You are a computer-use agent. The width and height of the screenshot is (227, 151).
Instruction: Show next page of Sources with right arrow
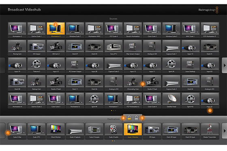tap(225, 65)
